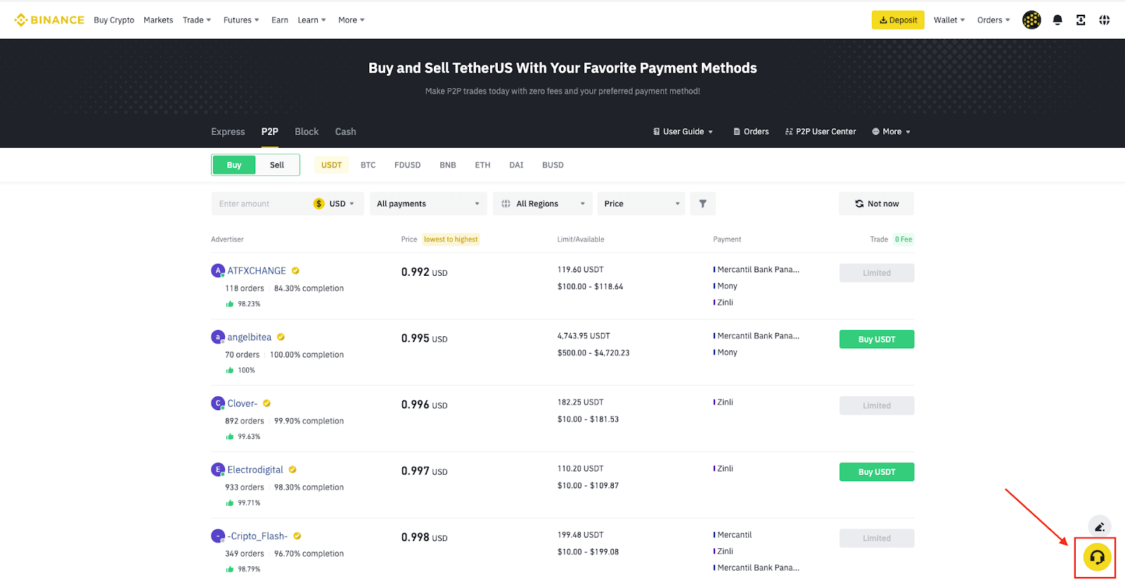1125x584 pixels.
Task: Click the 0 Fee badge
Action: 904,239
